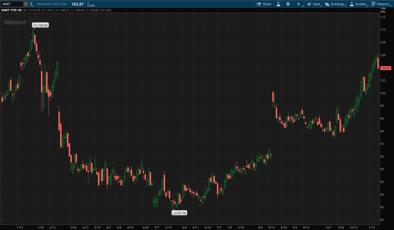Click the O: 105.5 open value
This screenshot has height=230, width=394.
point(48,10)
